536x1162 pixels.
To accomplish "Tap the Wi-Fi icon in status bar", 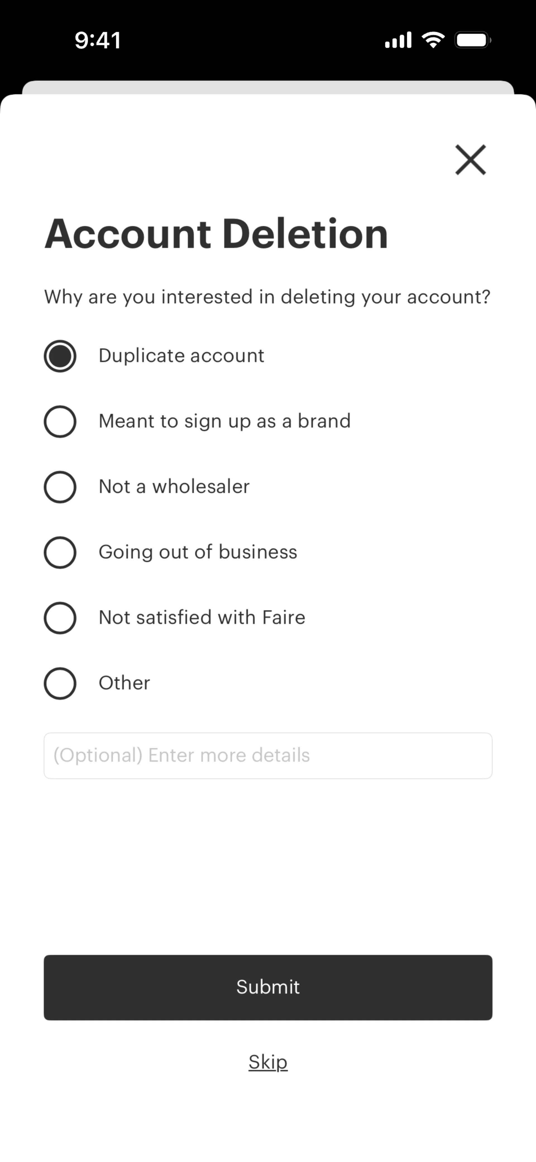I will pos(433,40).
